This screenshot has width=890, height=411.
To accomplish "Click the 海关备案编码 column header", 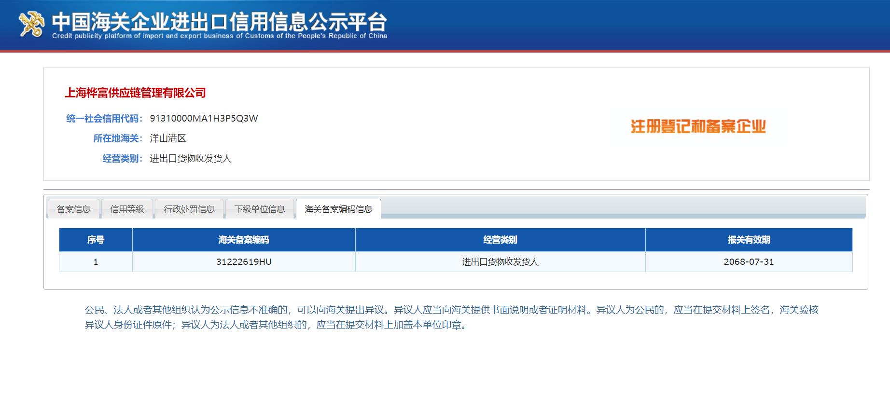I will (244, 240).
